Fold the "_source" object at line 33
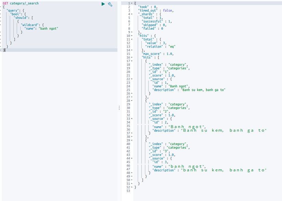282x201 pixels. click(x=132, y=119)
